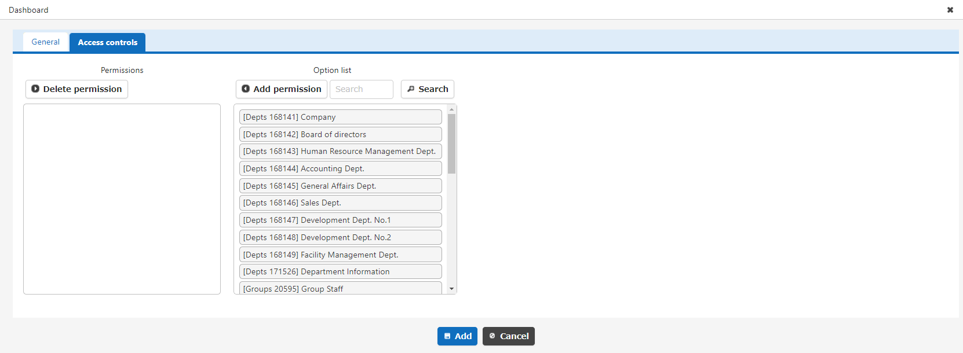Select Development Dept. No.1 option
Viewport: 963px width, 353px height.
[341, 220]
